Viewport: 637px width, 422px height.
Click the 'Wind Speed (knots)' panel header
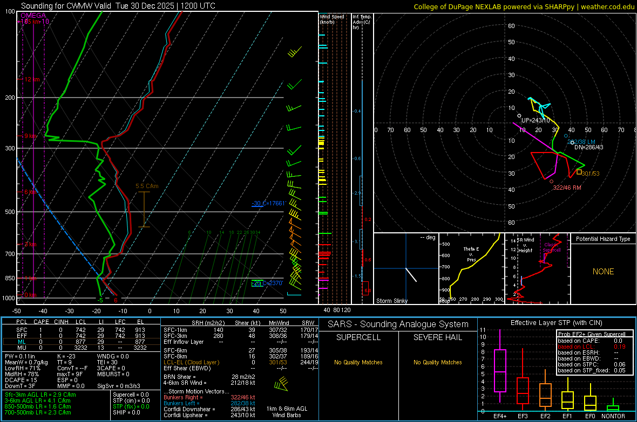pyautogui.click(x=331, y=19)
